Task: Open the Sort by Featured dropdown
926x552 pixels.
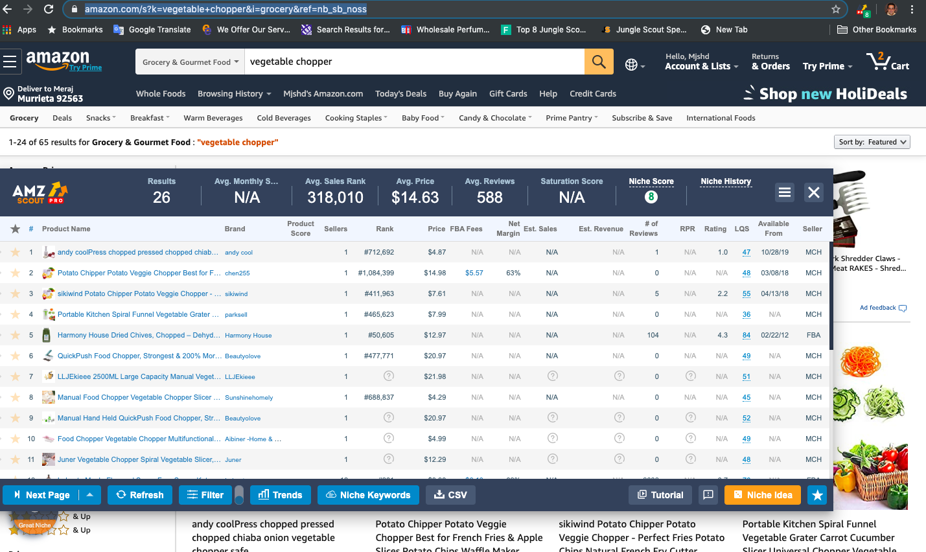Action: (872, 142)
